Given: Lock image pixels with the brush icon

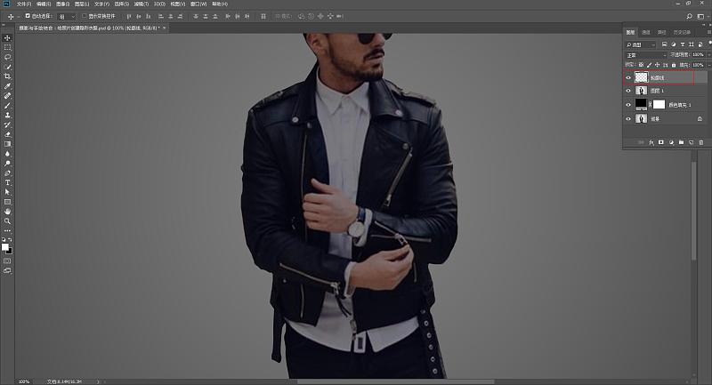Looking at the screenshot, I should point(650,65).
